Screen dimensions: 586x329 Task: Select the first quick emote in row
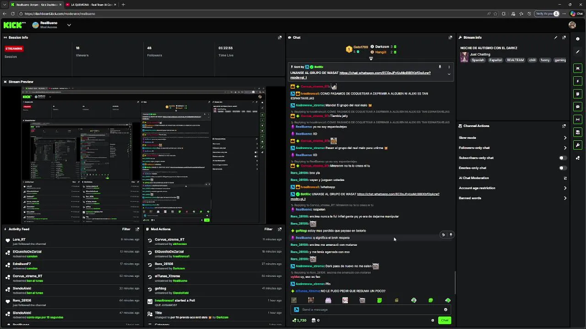294,300
